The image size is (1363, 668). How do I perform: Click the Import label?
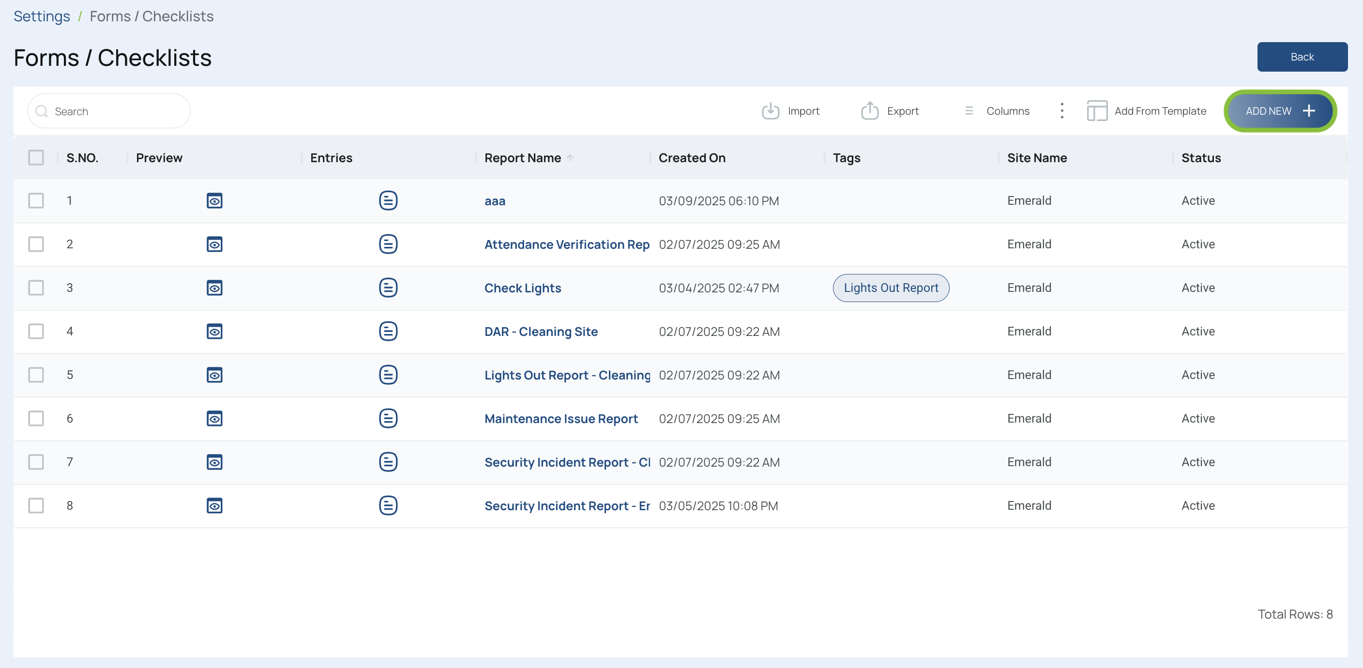803,111
